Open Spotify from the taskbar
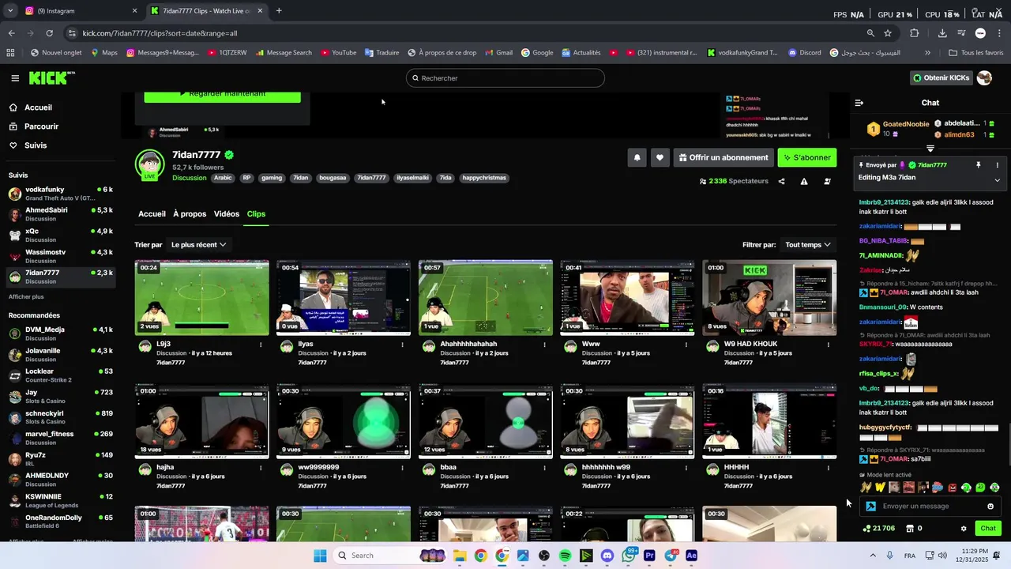 565,556
